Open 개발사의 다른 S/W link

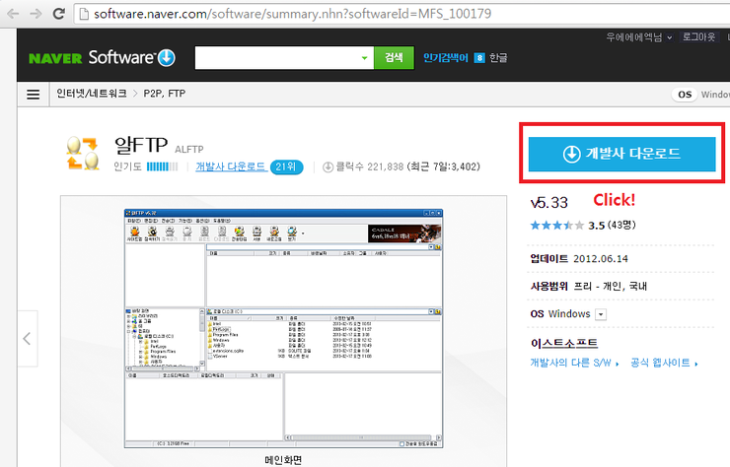click(x=574, y=363)
